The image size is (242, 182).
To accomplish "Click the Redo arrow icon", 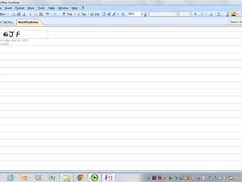I will pos(55,14).
